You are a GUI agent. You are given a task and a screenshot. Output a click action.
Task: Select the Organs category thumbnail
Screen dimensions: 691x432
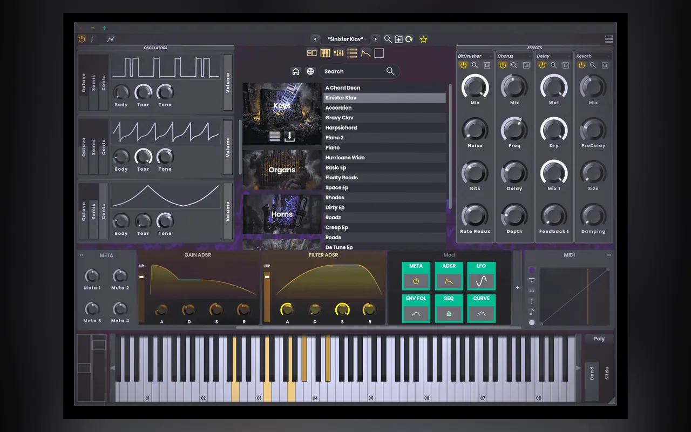(282, 170)
